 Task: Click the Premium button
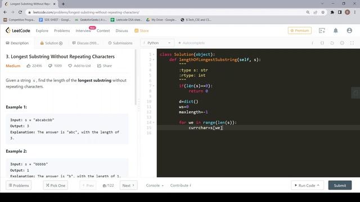point(300,30)
